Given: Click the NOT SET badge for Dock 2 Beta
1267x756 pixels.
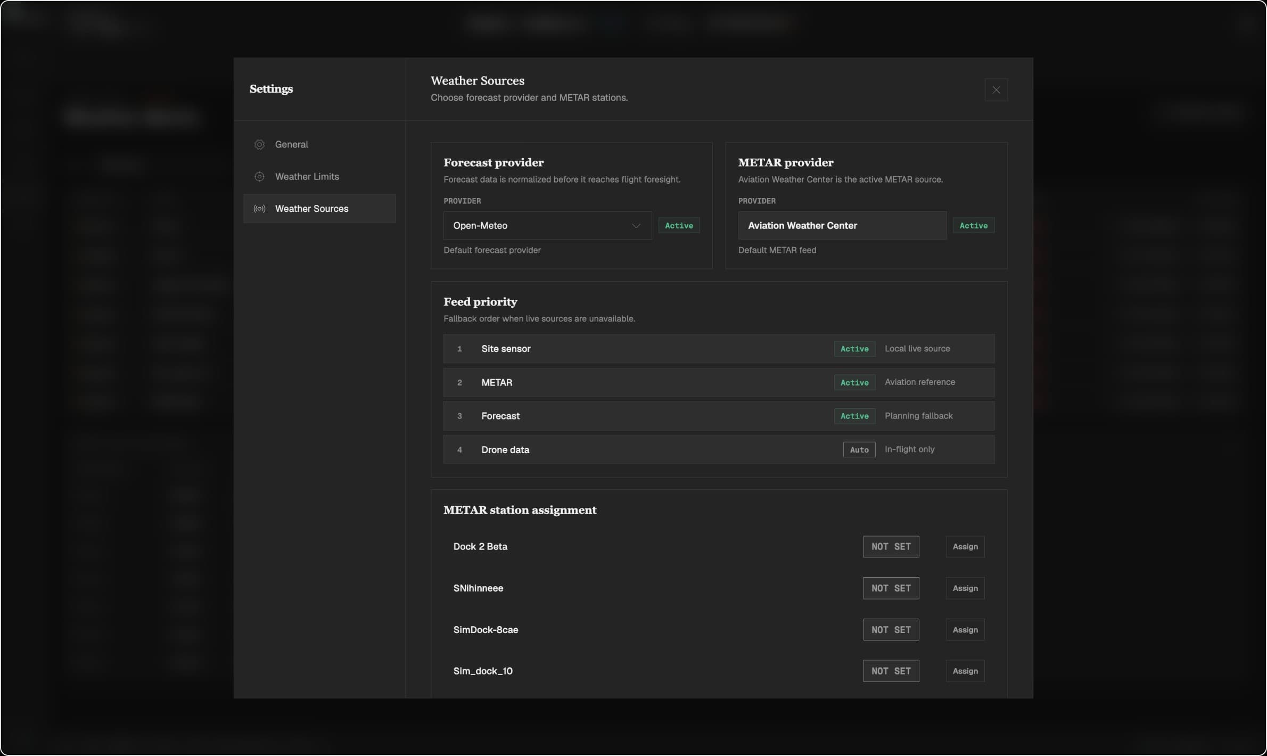Looking at the screenshot, I should [891, 547].
